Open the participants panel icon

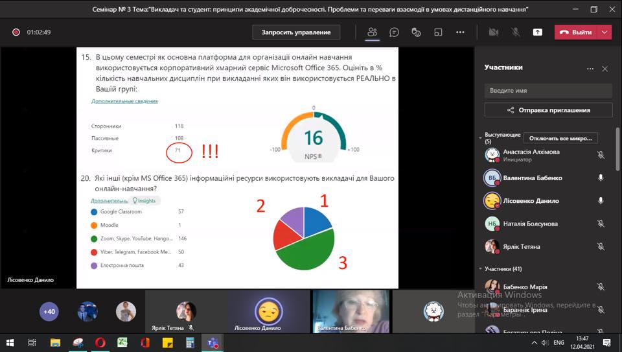[x=372, y=32]
